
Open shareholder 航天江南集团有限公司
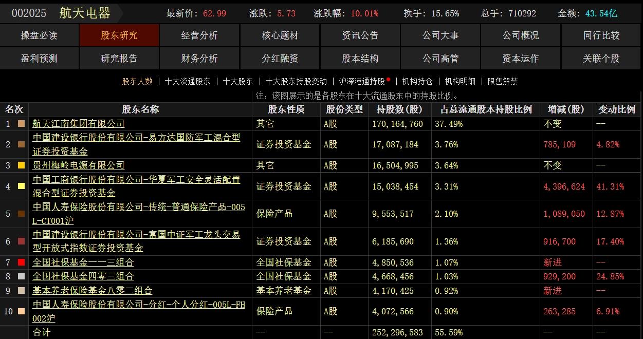[x=79, y=124]
